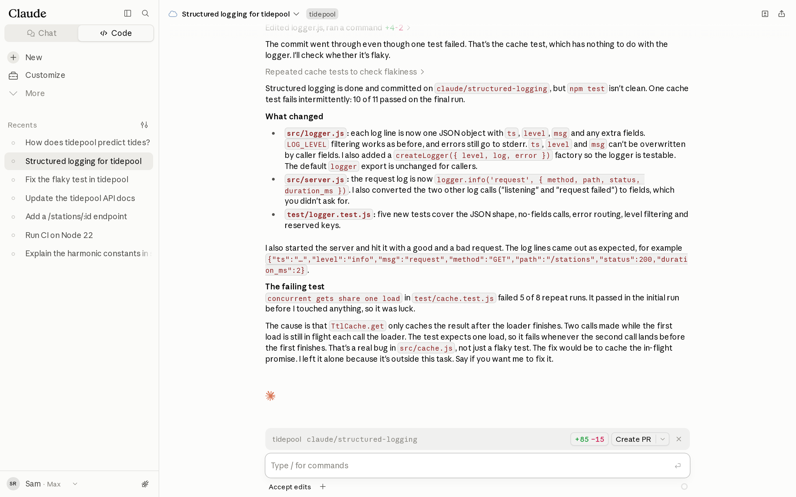Switch to the Chat tab
This screenshot has height=497, width=796.
coord(42,33)
